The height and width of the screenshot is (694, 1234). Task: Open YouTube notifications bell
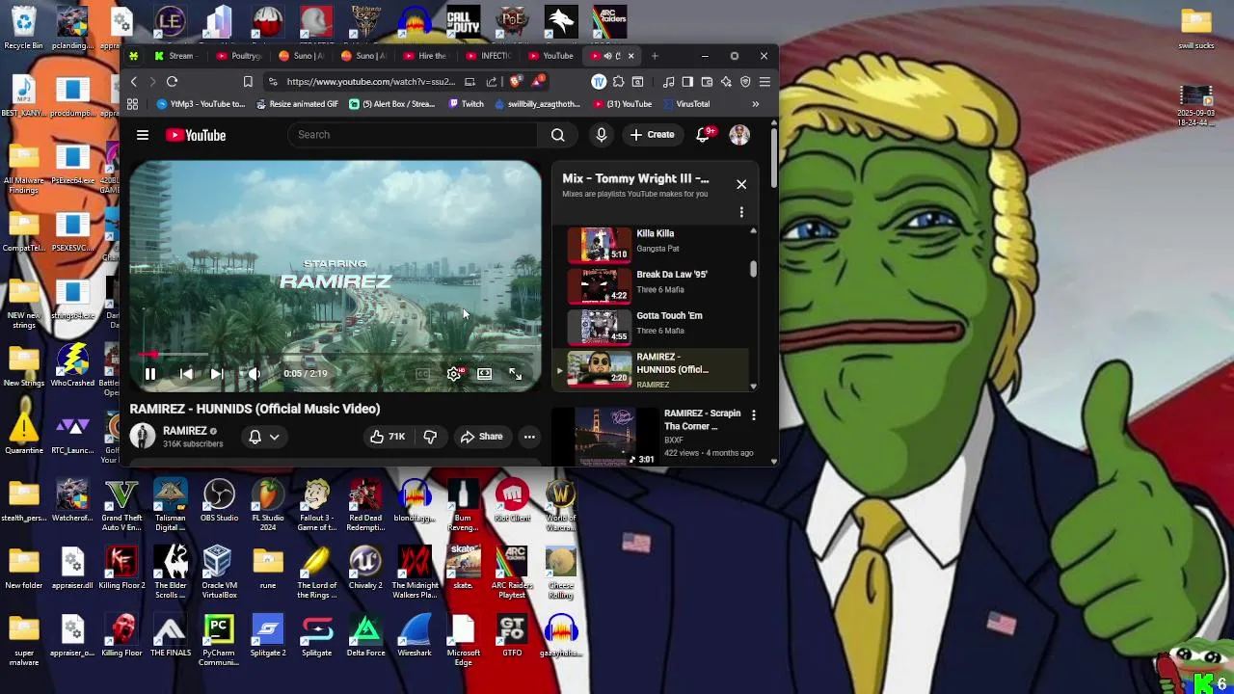click(704, 135)
